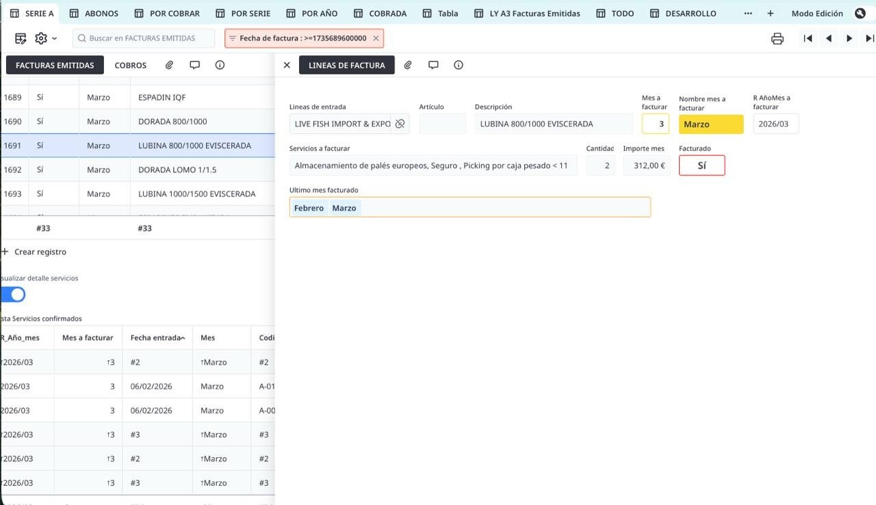Open comments icon next to COBROS tab
876x505 pixels.
coord(194,65)
